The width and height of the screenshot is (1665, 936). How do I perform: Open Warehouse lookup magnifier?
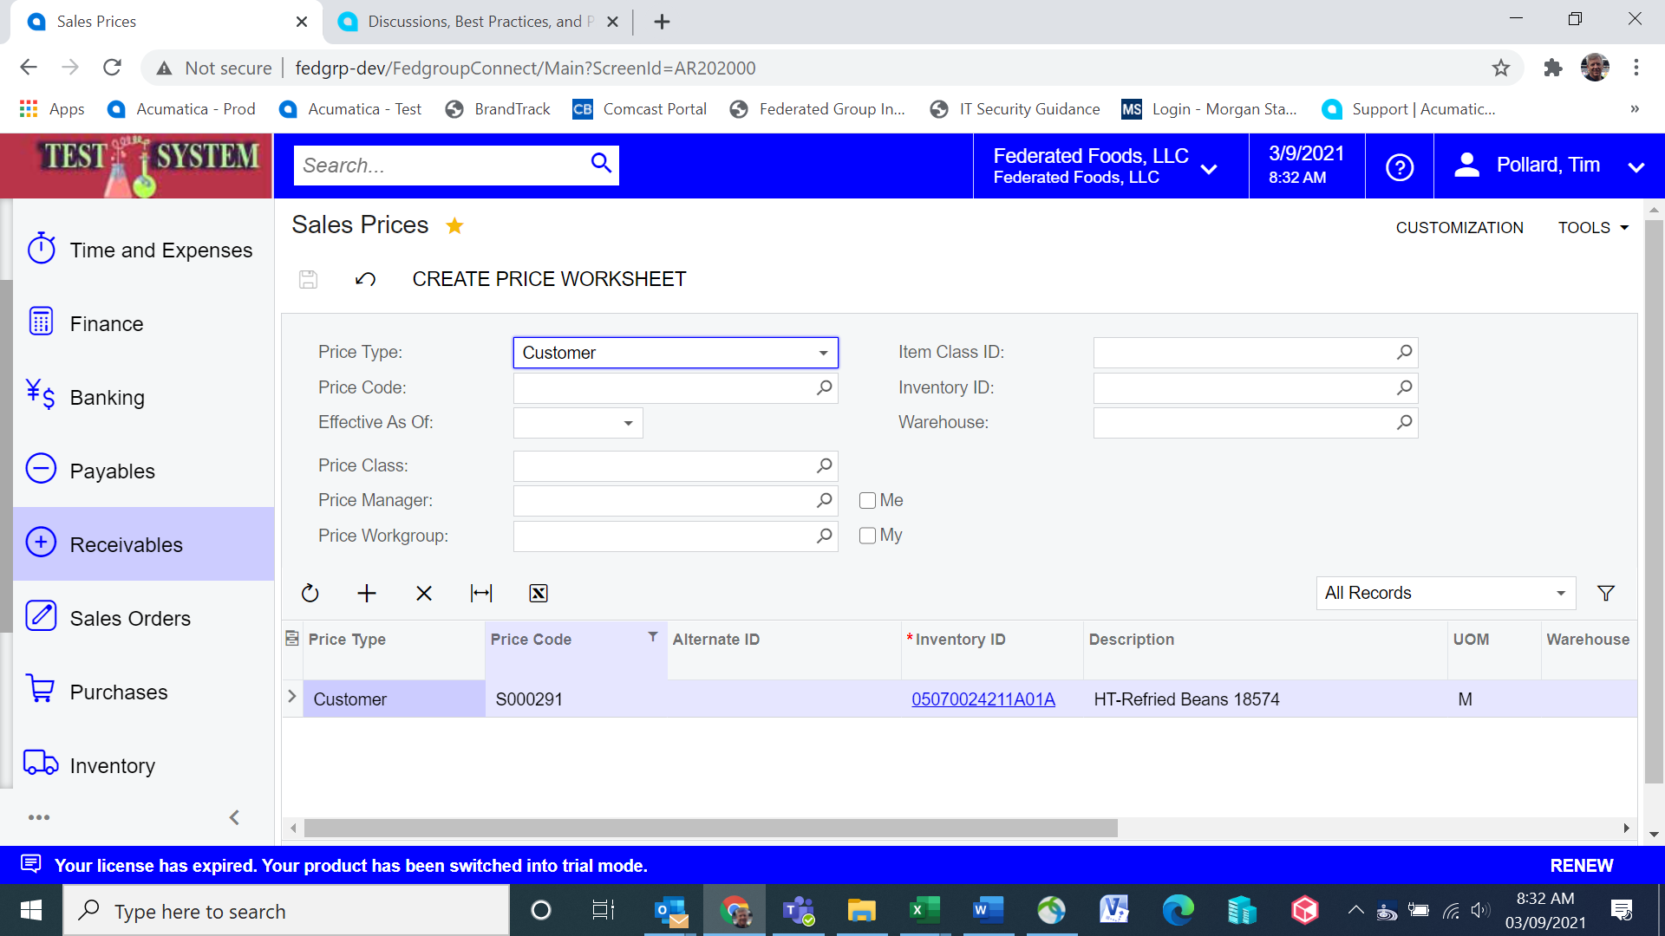coord(1404,422)
